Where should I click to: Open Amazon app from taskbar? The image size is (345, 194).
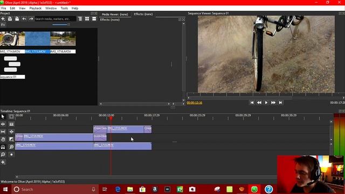coord(155,189)
